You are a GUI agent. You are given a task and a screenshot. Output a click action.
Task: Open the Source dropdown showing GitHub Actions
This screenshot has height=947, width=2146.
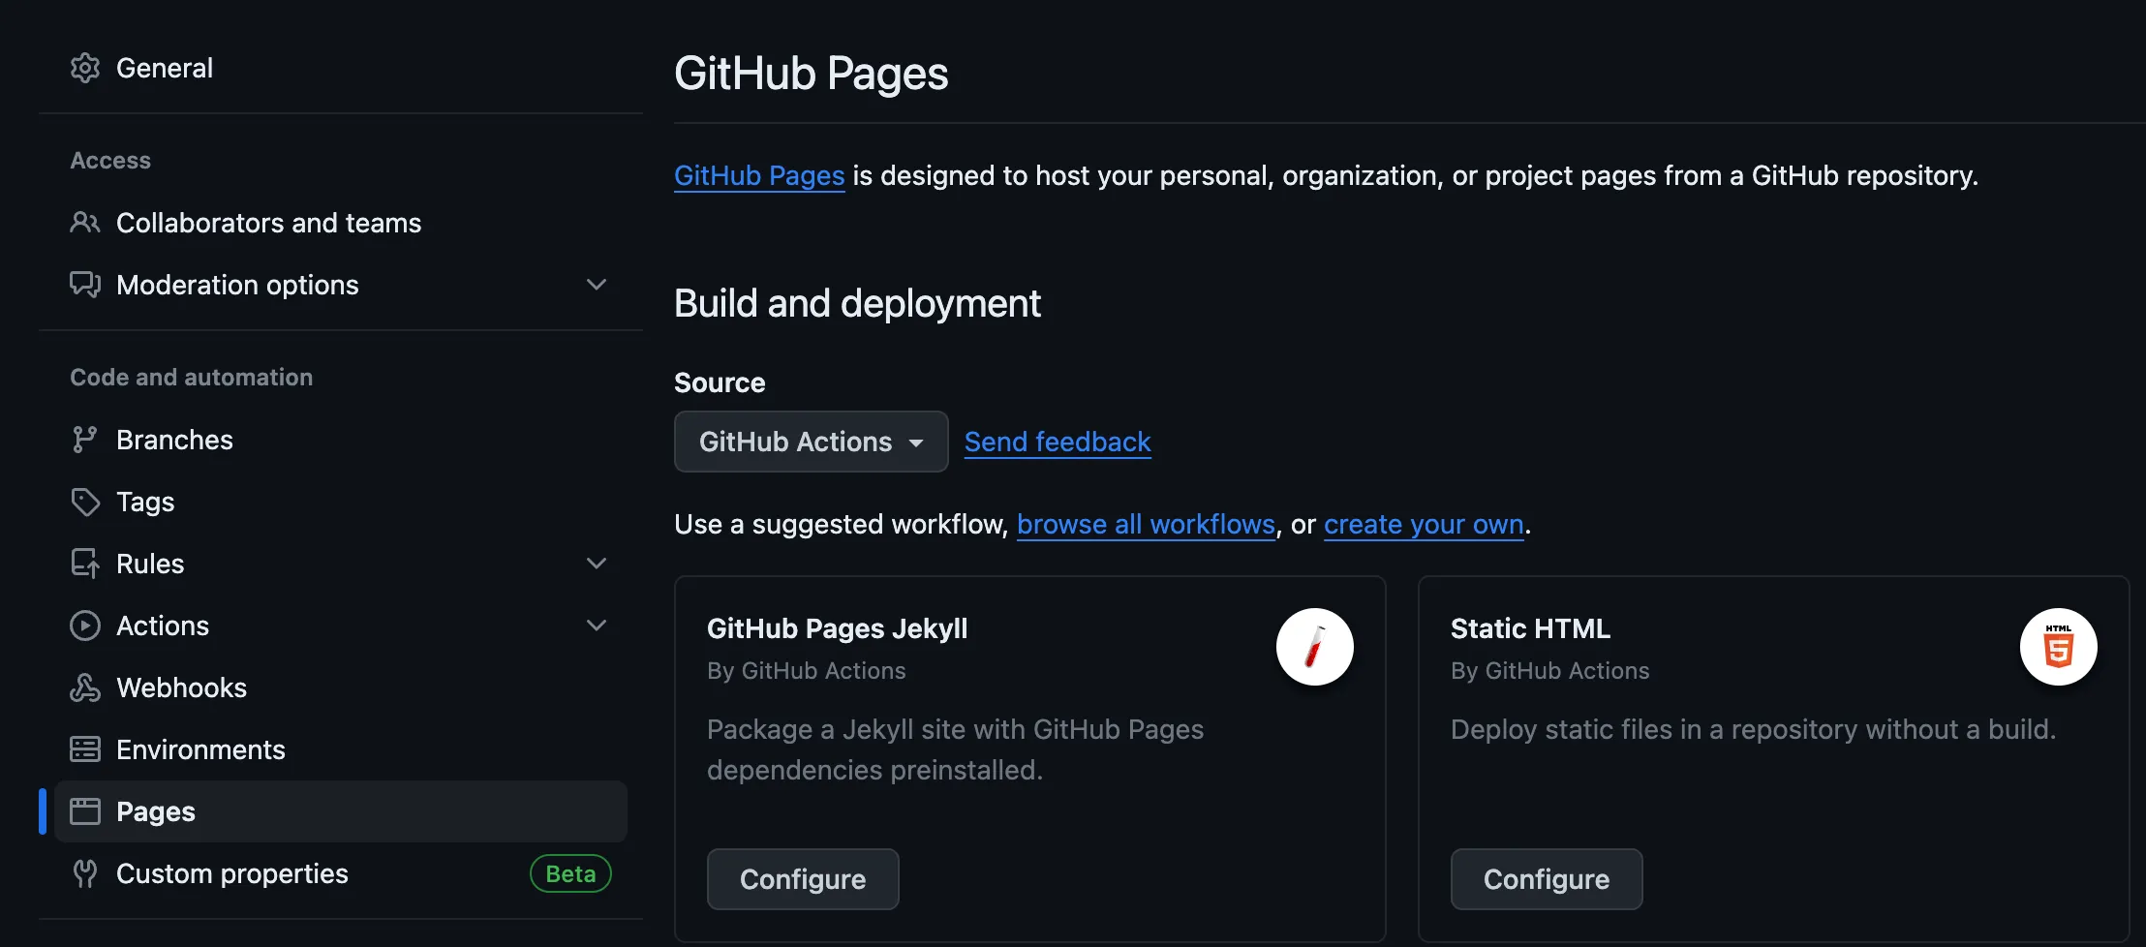pyautogui.click(x=810, y=442)
